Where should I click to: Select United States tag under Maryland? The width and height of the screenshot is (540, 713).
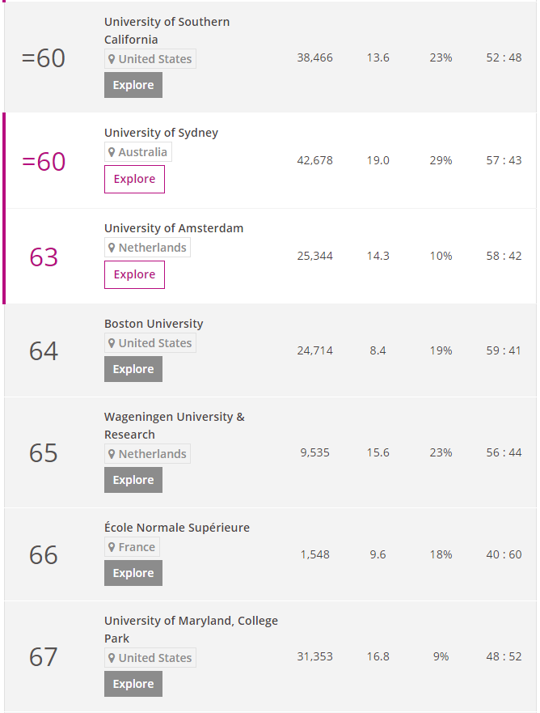pos(150,657)
